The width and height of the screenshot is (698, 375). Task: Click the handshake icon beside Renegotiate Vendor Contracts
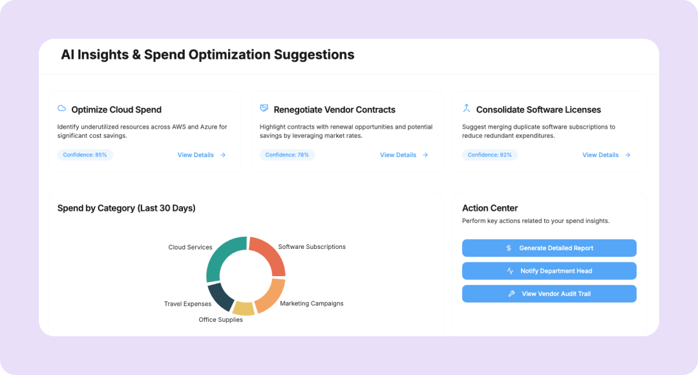pyautogui.click(x=264, y=109)
